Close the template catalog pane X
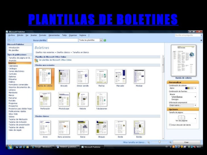The height and width of the screenshot is (155, 207). (x=201, y=40)
